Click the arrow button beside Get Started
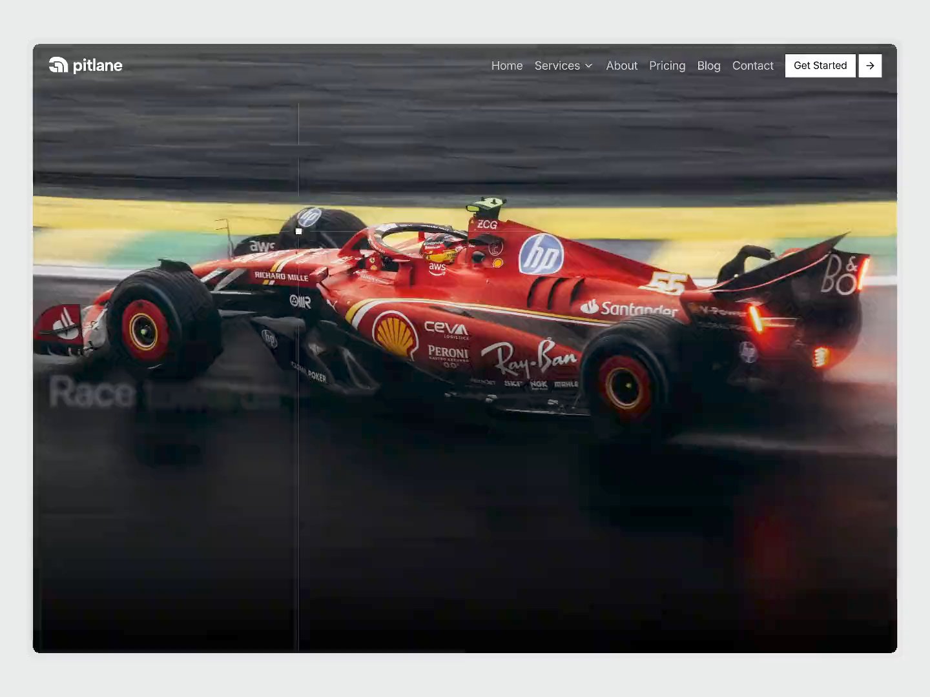 point(870,66)
